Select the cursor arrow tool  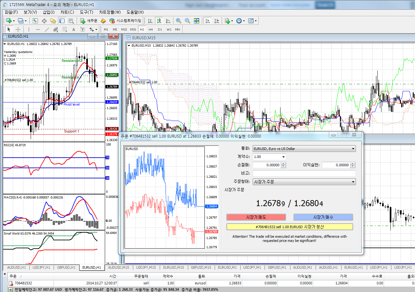[9, 29]
